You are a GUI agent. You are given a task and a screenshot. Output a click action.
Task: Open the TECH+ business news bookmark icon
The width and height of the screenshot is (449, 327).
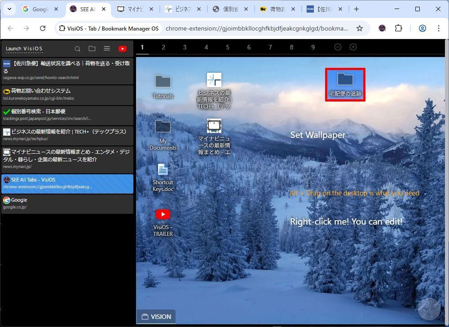[x=214, y=91]
